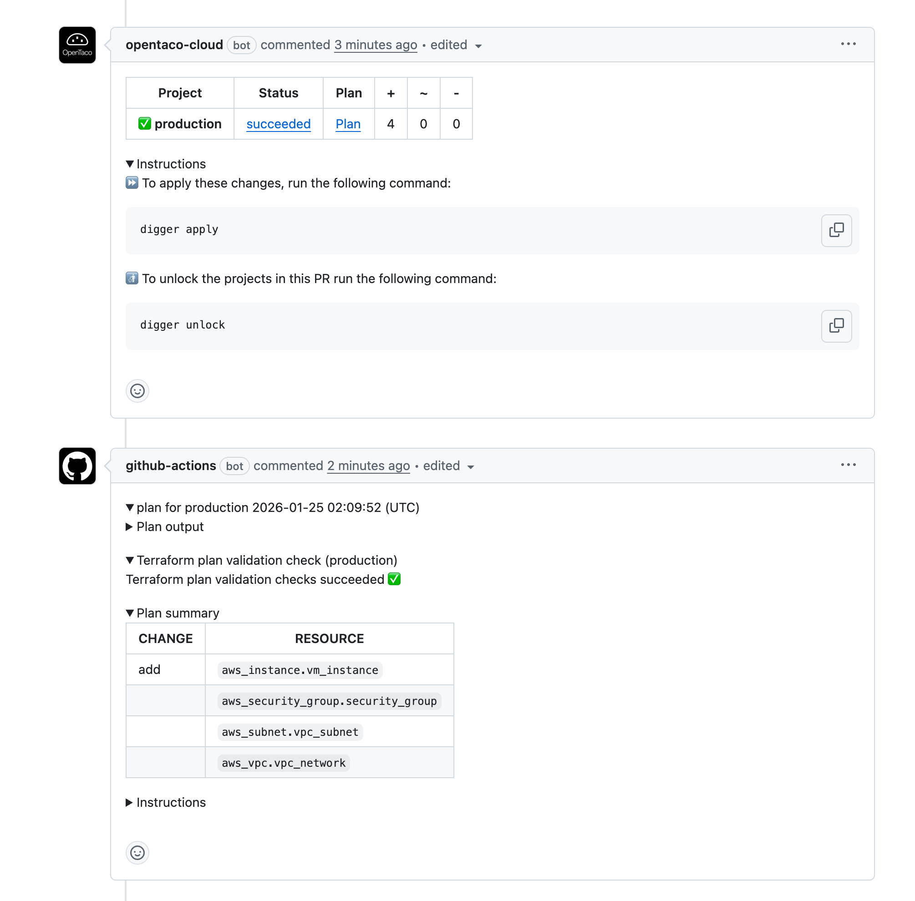The height and width of the screenshot is (901, 915).
Task: Expand the Instructions section in github-actions comment
Action: click(x=166, y=802)
